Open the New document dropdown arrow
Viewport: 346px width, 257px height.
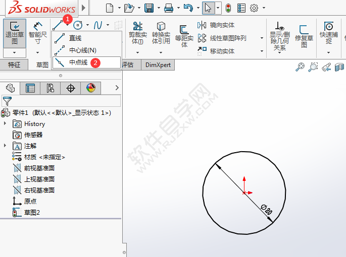(x=119, y=8)
